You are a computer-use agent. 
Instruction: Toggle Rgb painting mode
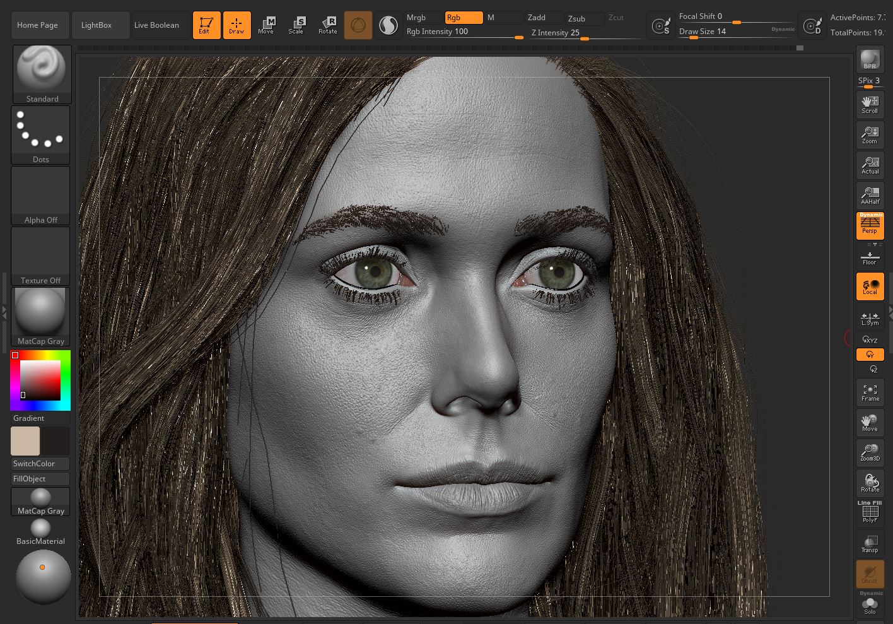tap(464, 18)
